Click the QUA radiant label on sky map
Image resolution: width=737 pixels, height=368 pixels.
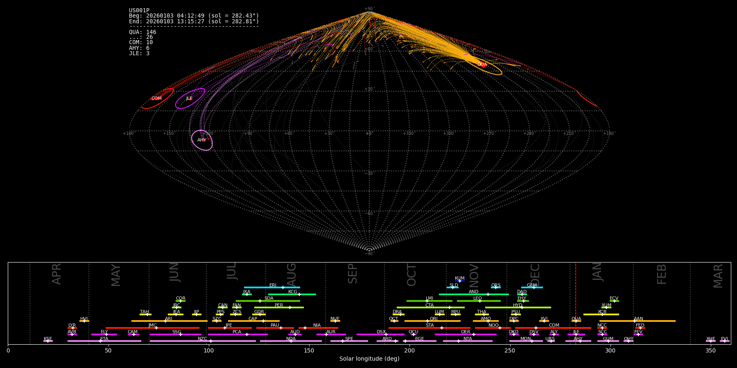pyautogui.click(x=482, y=65)
